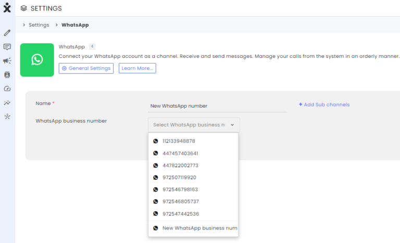Click the app logo at top left

pos(7,8)
